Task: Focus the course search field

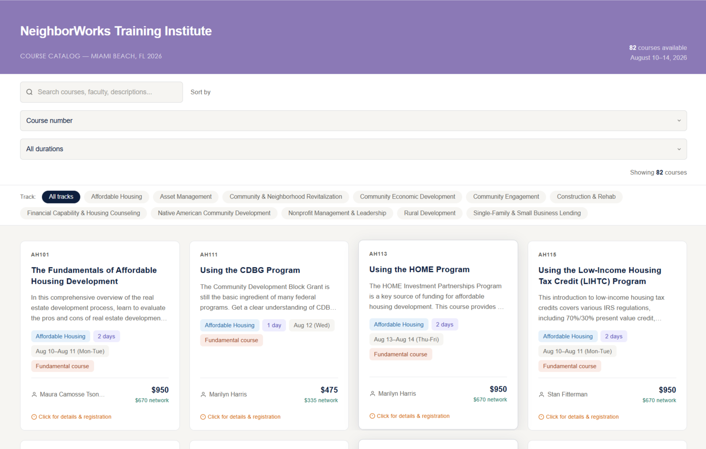Action: coord(102,92)
